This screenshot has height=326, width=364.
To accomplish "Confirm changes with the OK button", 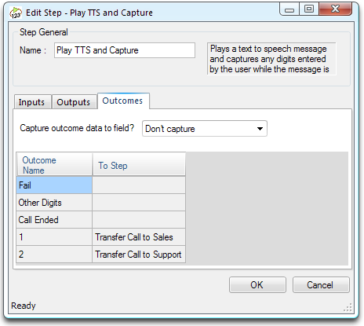I will tap(257, 285).
